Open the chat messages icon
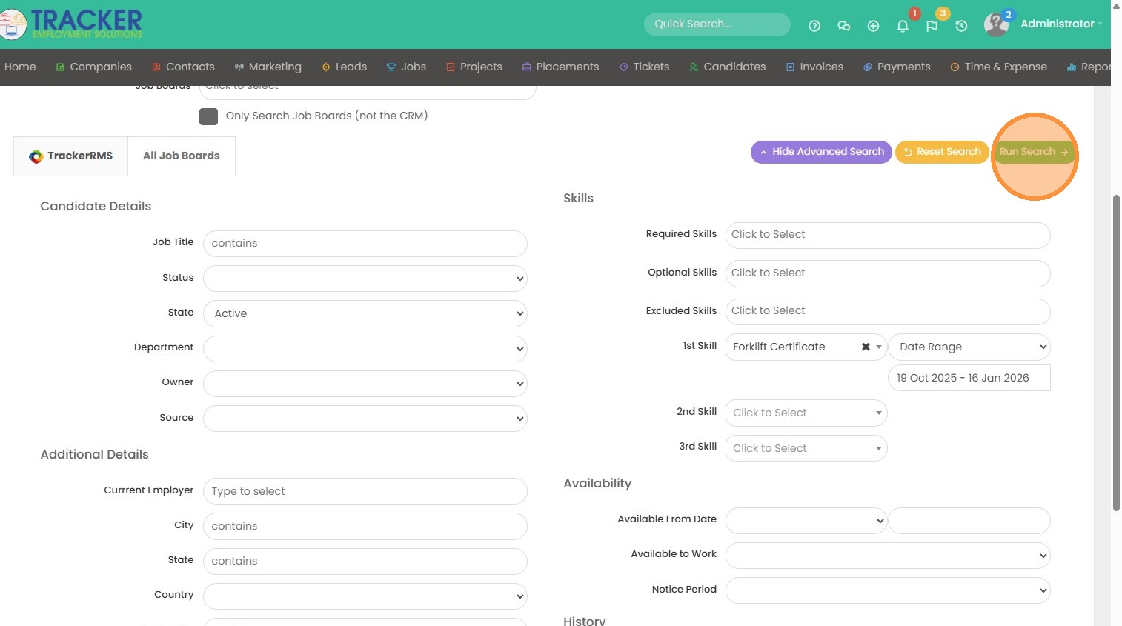The image size is (1122, 626). click(843, 26)
